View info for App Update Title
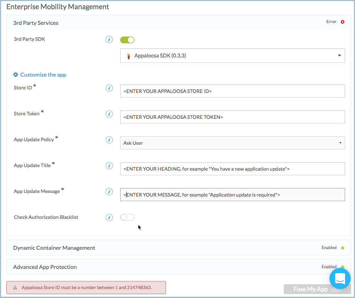This screenshot has height=298, width=355. coord(109,166)
